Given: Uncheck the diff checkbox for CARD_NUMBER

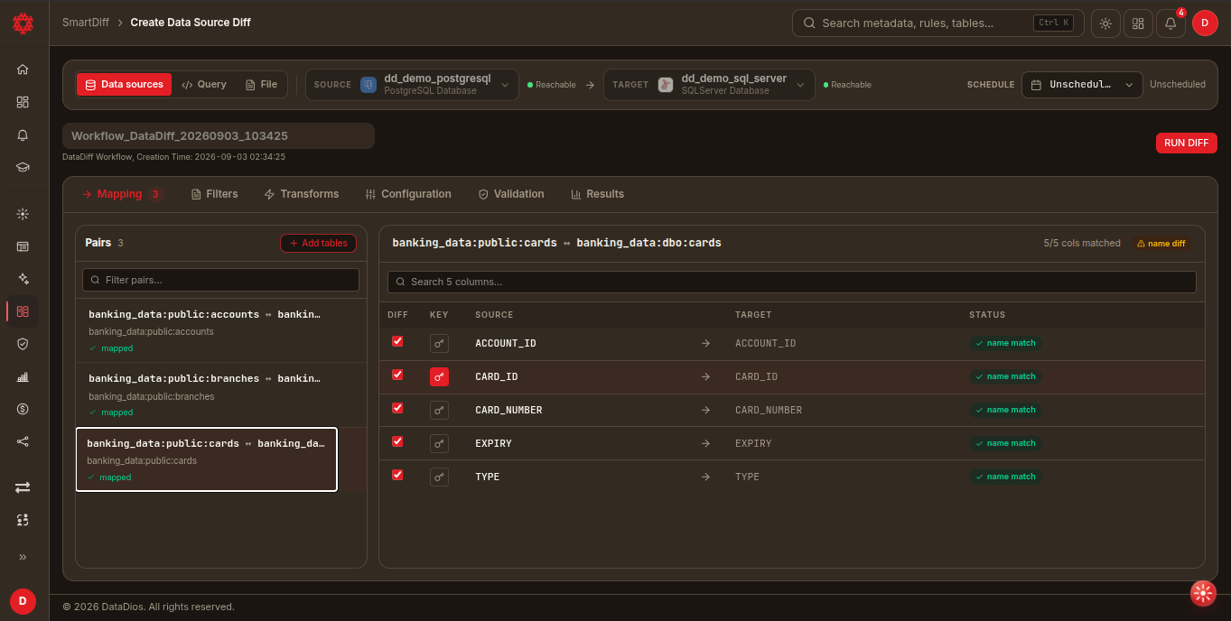Looking at the screenshot, I should click(397, 408).
